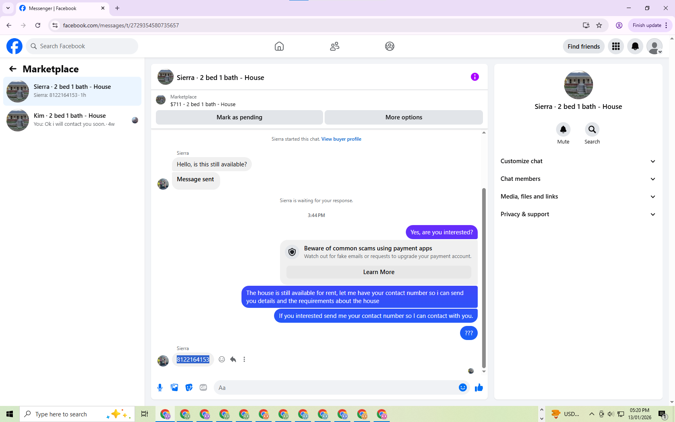Viewport: 675px width, 422px height.
Task: Switch to the Messenger | Facebook browser tab
Action: coord(62,8)
